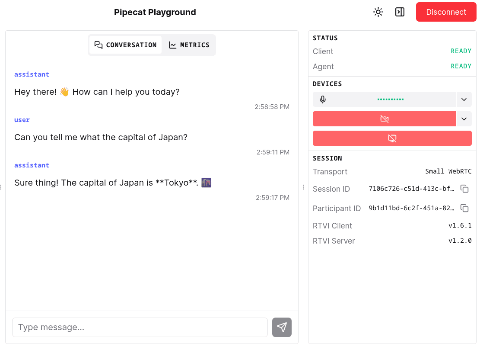This screenshot has height=347, width=480.
Task: Click the 2:59:17 PM timestamp
Action: (273, 197)
